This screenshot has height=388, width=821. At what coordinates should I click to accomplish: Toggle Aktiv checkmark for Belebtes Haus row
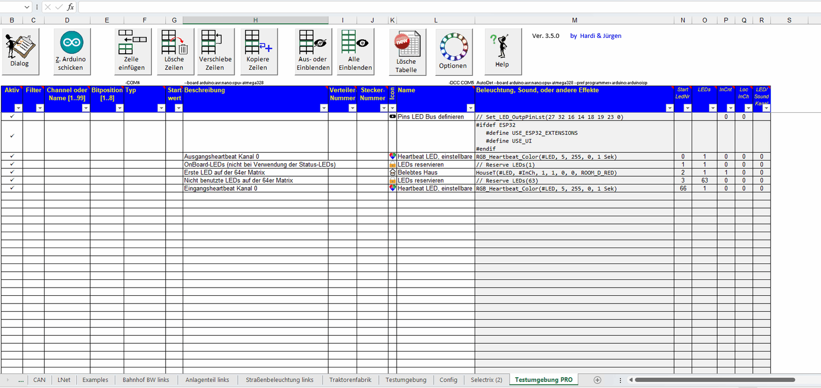click(12, 172)
